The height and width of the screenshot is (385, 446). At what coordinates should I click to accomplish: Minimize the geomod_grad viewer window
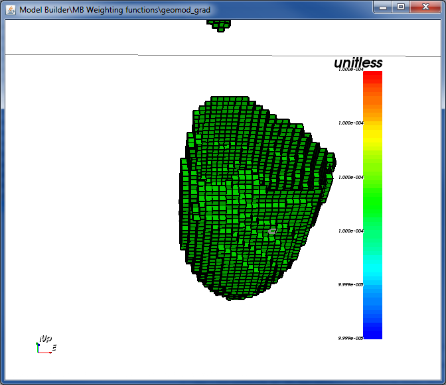pos(383,7)
